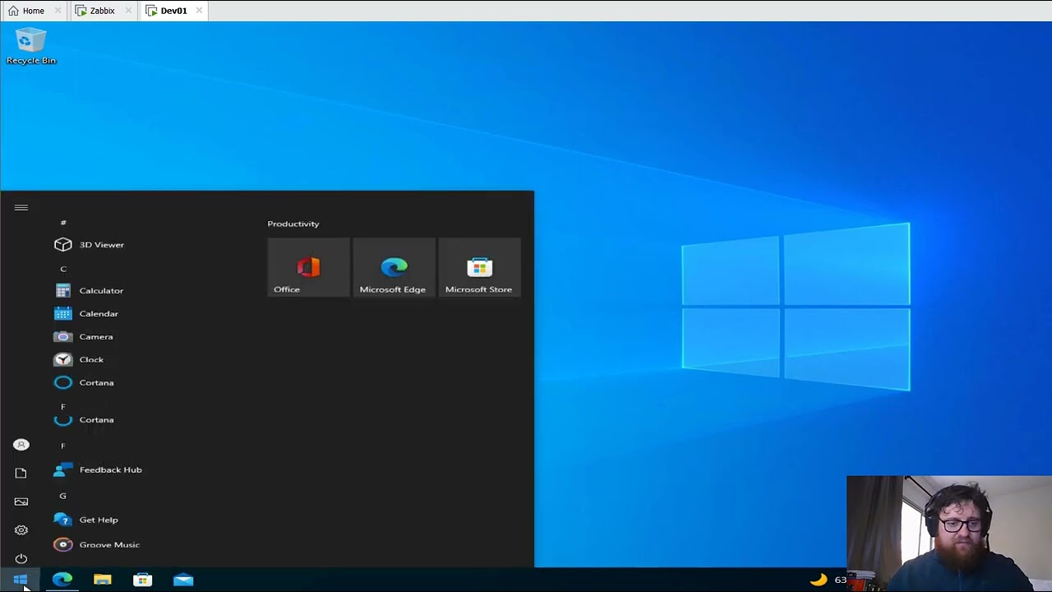Screen dimensions: 1052x592
Task: Open the user account icon in Start rail
Action: coord(21,445)
